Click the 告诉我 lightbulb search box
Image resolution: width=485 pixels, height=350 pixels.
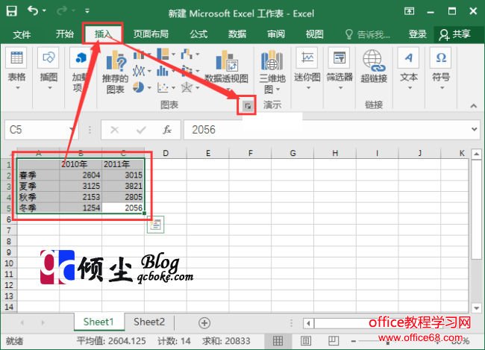367,34
